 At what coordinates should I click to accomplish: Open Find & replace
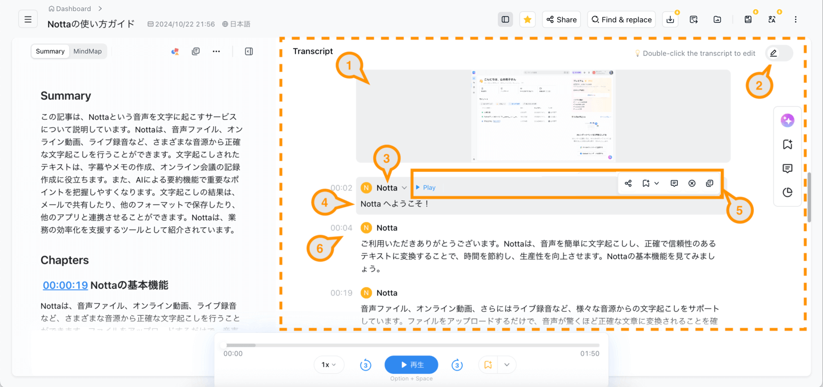point(621,19)
